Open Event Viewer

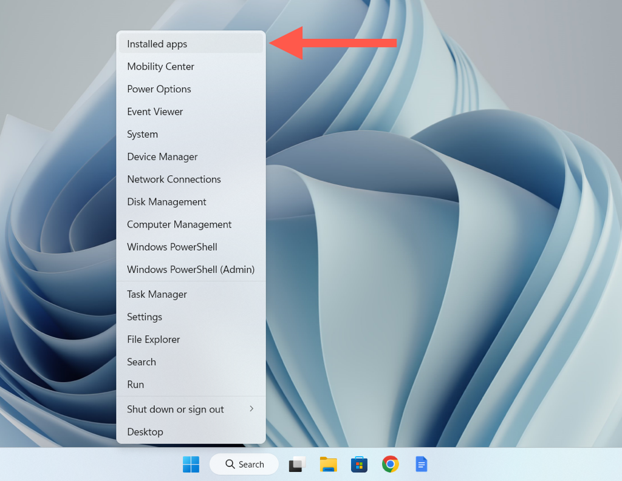[191, 112]
